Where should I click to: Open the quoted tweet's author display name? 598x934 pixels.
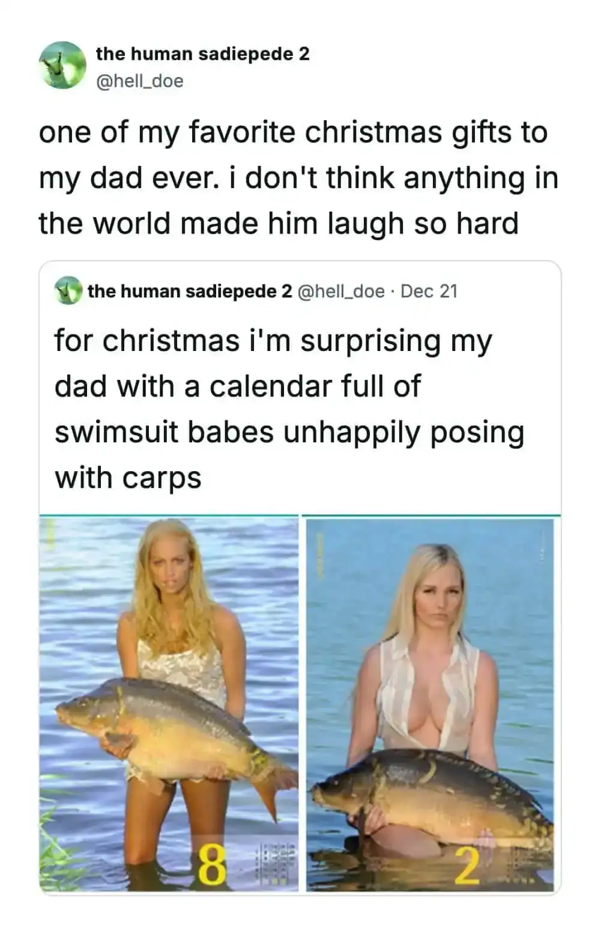(190, 291)
